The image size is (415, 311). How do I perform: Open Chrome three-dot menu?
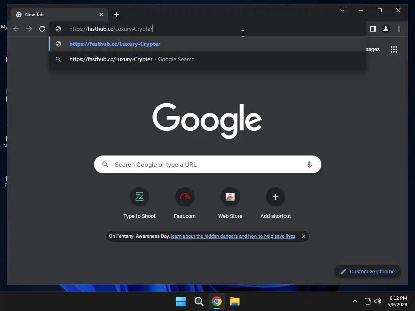[399, 29]
